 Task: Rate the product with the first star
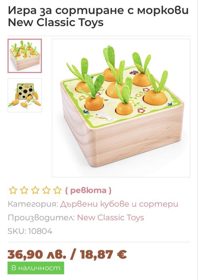pyautogui.click(x=13, y=190)
